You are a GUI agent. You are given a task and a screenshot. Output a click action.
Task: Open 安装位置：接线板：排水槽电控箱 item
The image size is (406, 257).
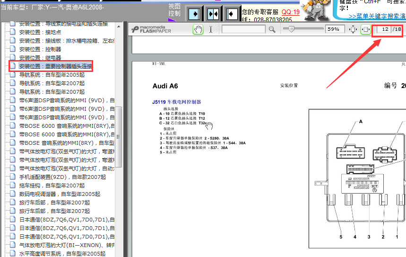pyautogui.click(x=67, y=41)
